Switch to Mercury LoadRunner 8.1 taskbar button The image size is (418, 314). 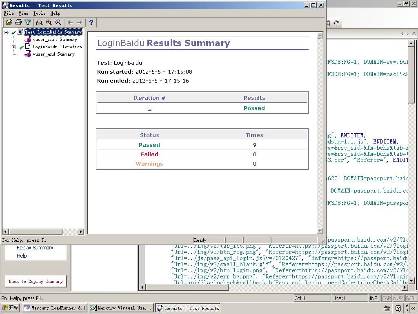(x=54, y=308)
